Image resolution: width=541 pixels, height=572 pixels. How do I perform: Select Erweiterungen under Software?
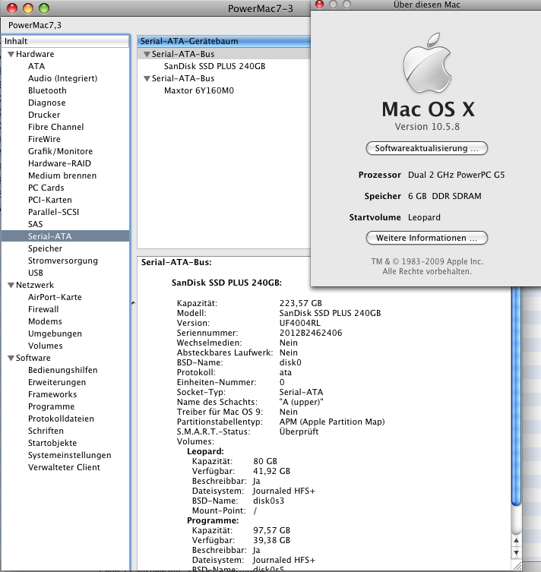coord(57,382)
